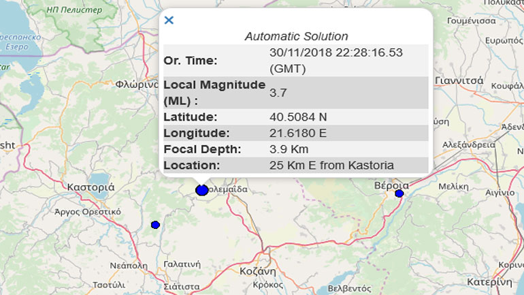Click the Γαλατινή village label on map
Screen dimensions: 524x295
tap(182, 264)
